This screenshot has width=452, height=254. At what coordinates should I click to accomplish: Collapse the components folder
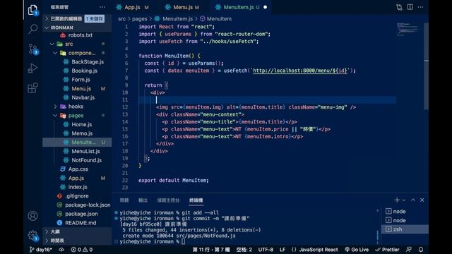click(x=77, y=53)
